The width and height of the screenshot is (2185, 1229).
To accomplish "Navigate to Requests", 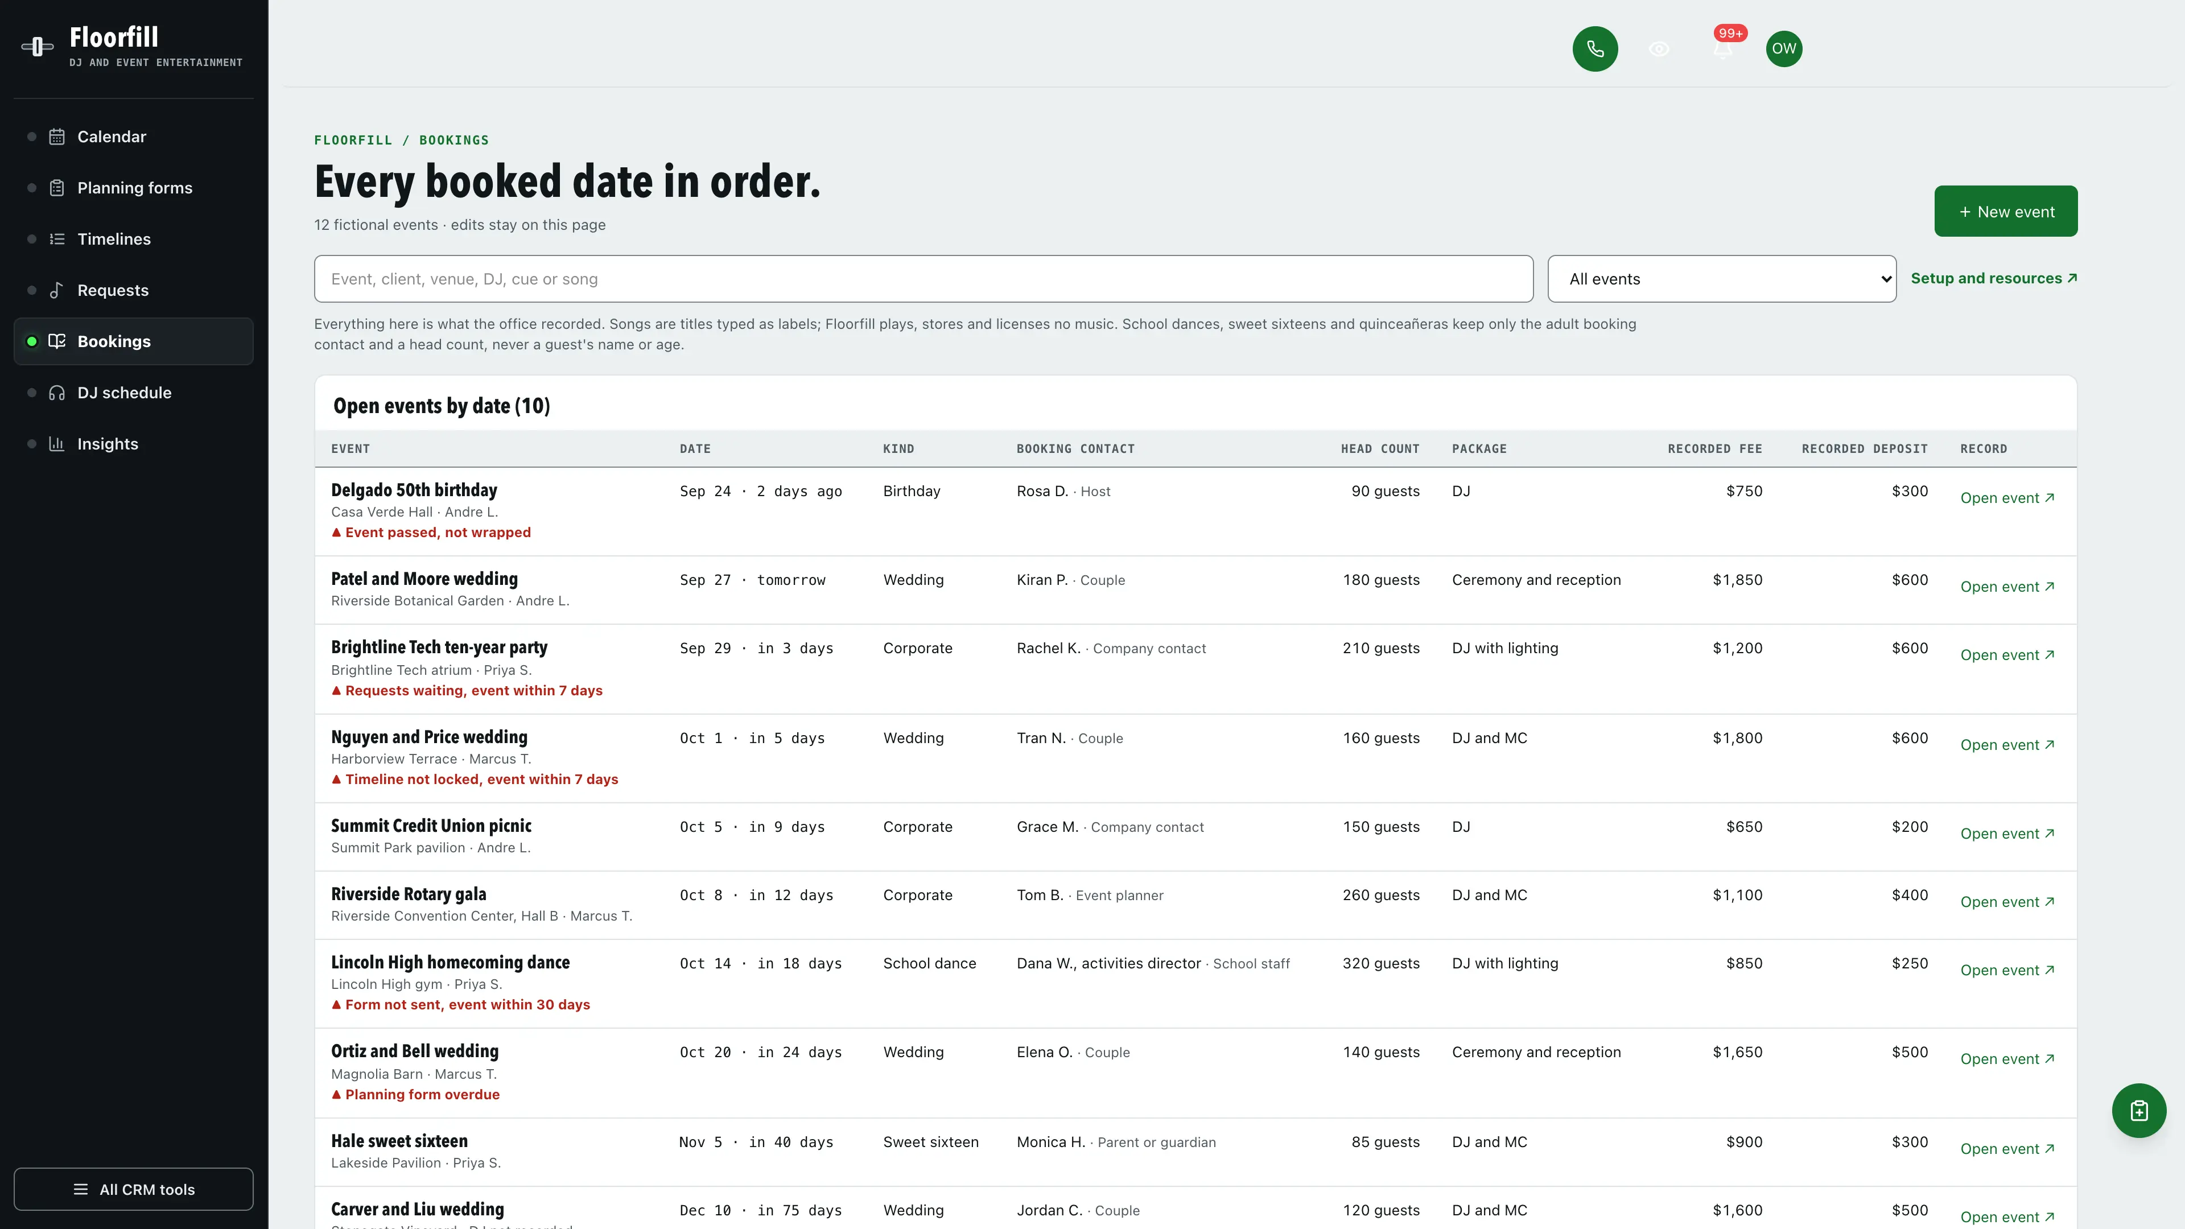I will 133,290.
